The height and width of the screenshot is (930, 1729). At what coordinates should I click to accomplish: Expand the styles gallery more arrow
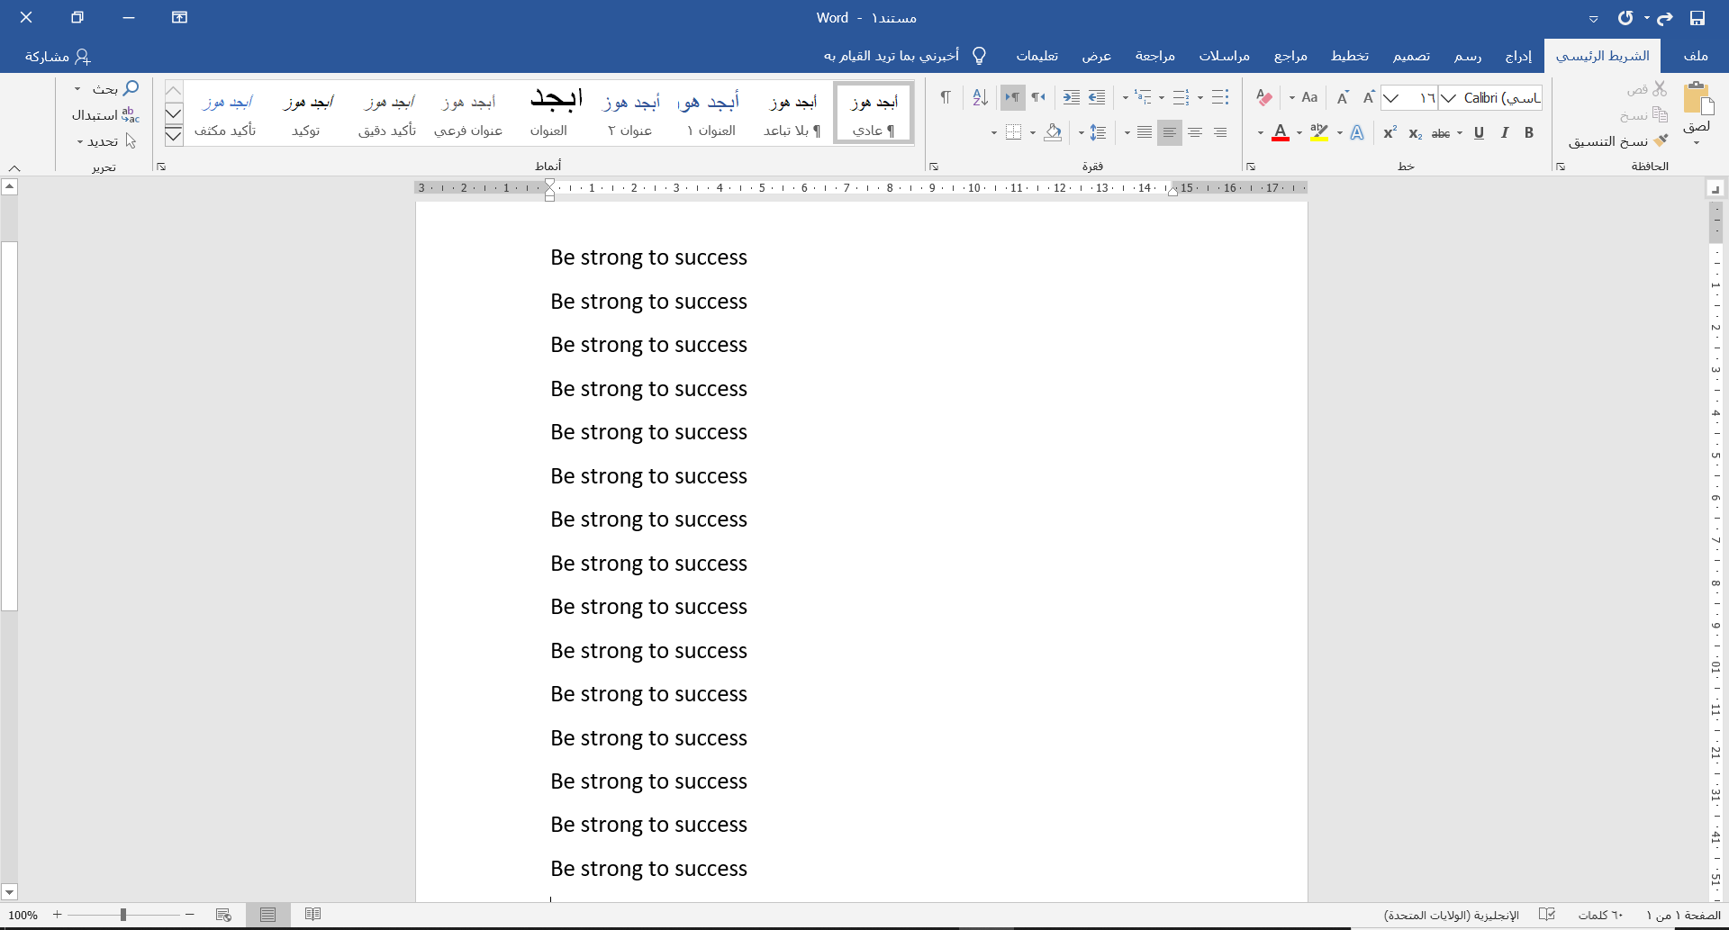click(x=174, y=136)
